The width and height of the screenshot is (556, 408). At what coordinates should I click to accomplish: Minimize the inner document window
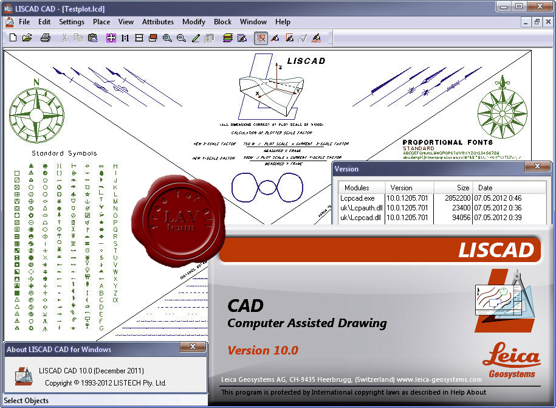pyautogui.click(x=526, y=22)
